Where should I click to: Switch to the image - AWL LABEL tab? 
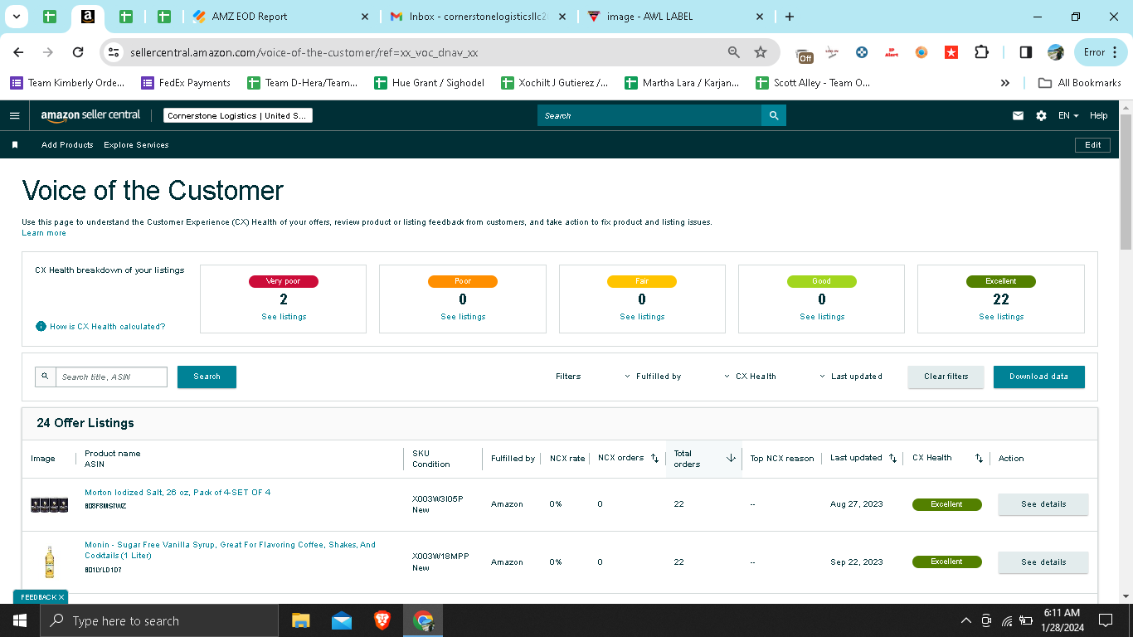[x=675, y=17]
